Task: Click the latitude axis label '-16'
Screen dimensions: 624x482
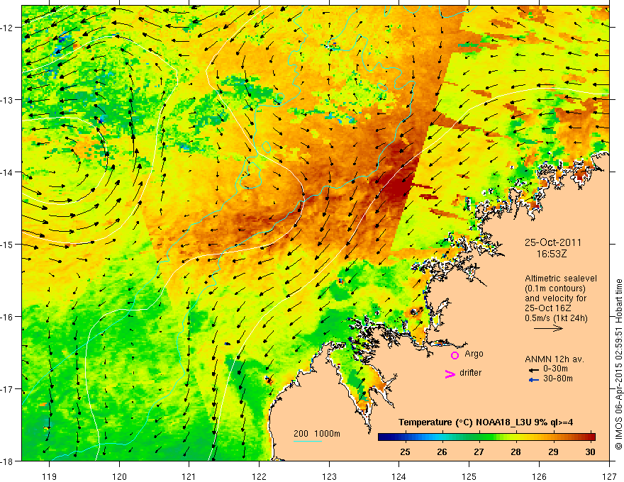Action: click(x=8, y=317)
